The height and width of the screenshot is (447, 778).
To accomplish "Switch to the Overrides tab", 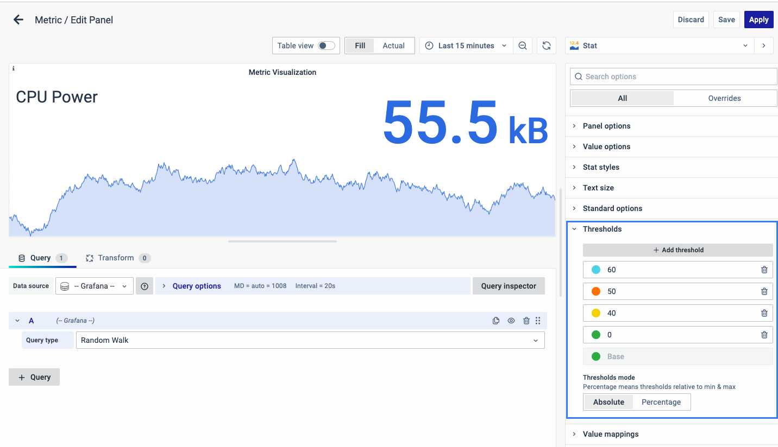I will (724, 98).
